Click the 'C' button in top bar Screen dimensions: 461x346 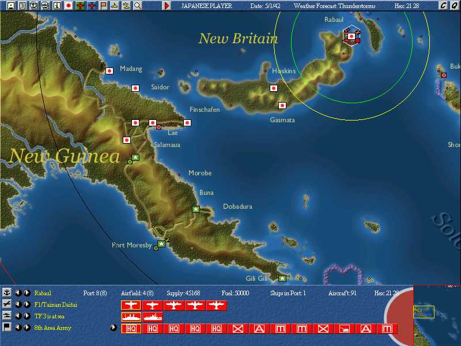pos(443,5)
